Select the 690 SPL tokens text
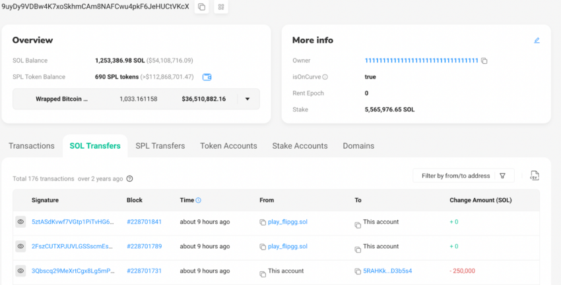The width and height of the screenshot is (561, 285). (117, 77)
